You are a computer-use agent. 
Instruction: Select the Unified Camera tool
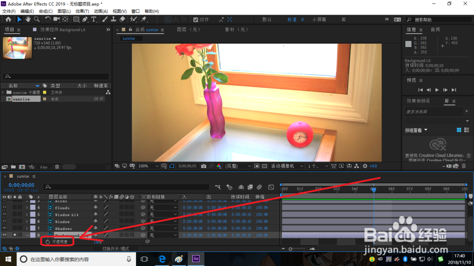pyautogui.click(x=56, y=19)
